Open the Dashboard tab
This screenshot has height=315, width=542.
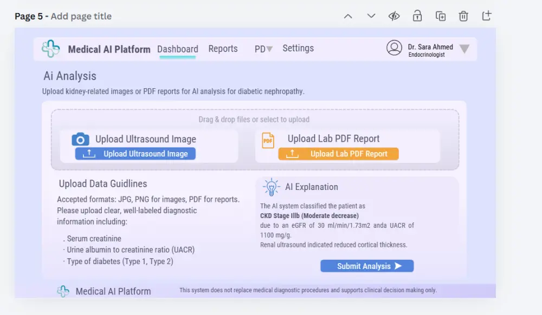coord(178,49)
